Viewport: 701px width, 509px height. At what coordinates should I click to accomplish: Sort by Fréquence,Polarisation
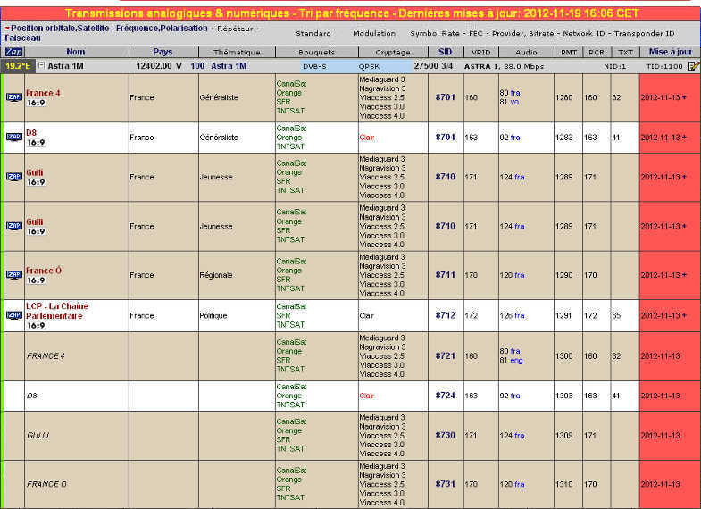click(x=162, y=29)
